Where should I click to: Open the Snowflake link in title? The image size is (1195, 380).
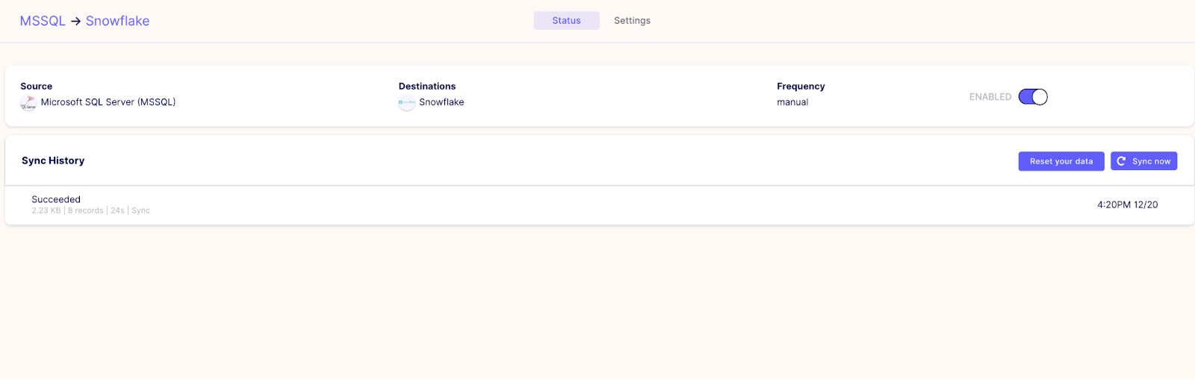(117, 21)
